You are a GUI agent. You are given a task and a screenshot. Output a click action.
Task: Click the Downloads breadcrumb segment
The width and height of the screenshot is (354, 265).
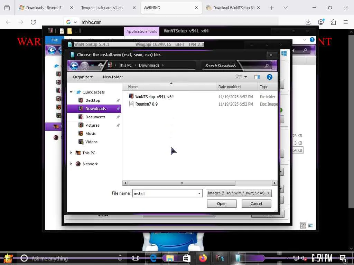(149, 65)
